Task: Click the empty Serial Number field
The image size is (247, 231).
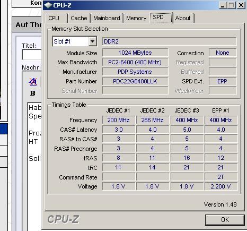Action: coord(135,91)
